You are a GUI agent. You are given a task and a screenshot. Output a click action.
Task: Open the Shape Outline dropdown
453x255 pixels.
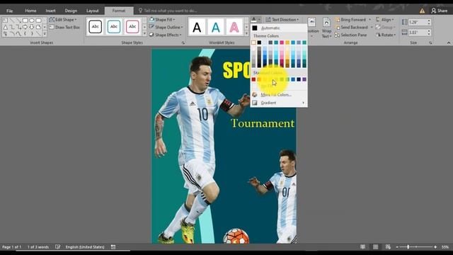pos(166,27)
